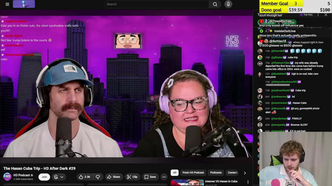Select the Comedy filter chip

click(233, 173)
